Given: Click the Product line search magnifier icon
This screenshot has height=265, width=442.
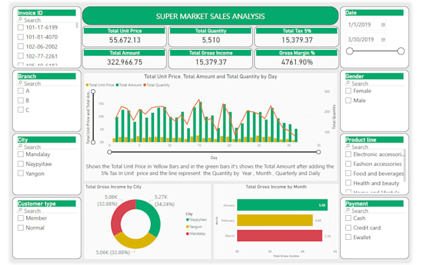Looking at the screenshot, I should tap(348, 146).
